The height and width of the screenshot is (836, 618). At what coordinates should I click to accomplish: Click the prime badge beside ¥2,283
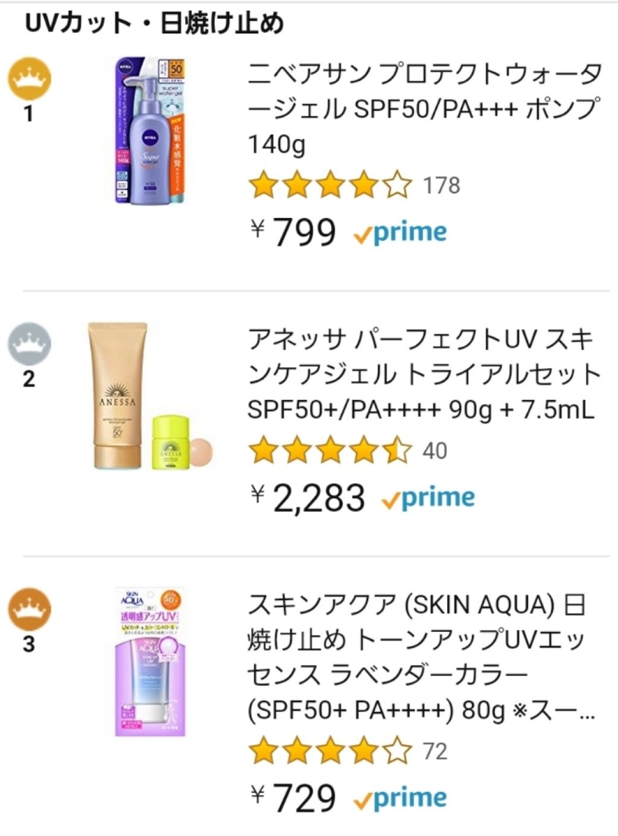[428, 498]
